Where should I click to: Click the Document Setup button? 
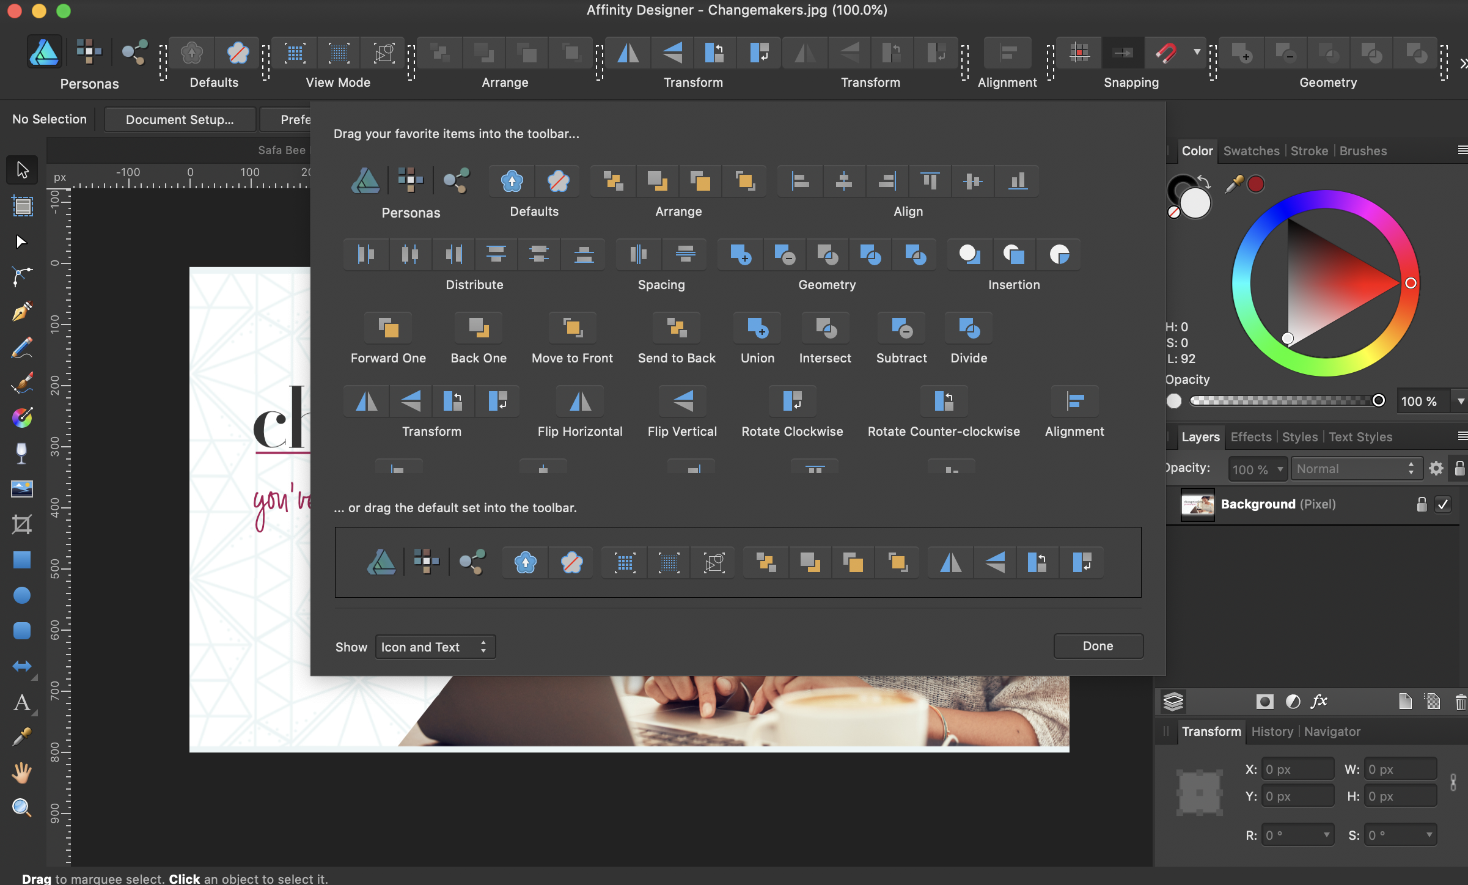click(x=180, y=120)
